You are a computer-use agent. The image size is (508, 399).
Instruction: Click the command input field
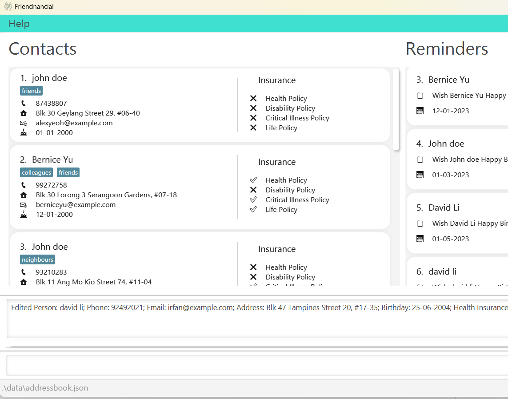(x=257, y=366)
